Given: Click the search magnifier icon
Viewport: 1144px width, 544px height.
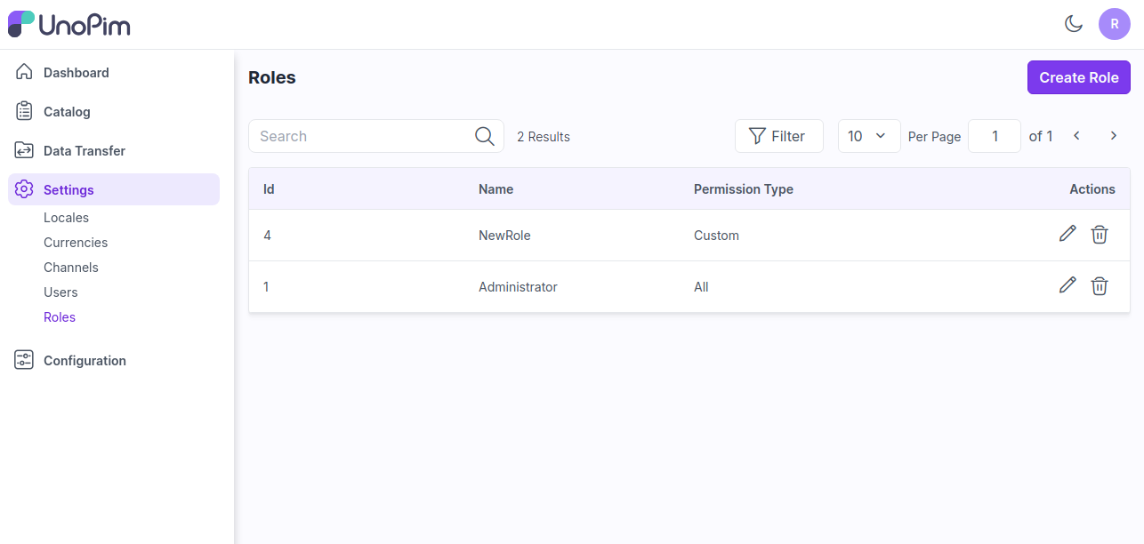Looking at the screenshot, I should click(x=484, y=136).
